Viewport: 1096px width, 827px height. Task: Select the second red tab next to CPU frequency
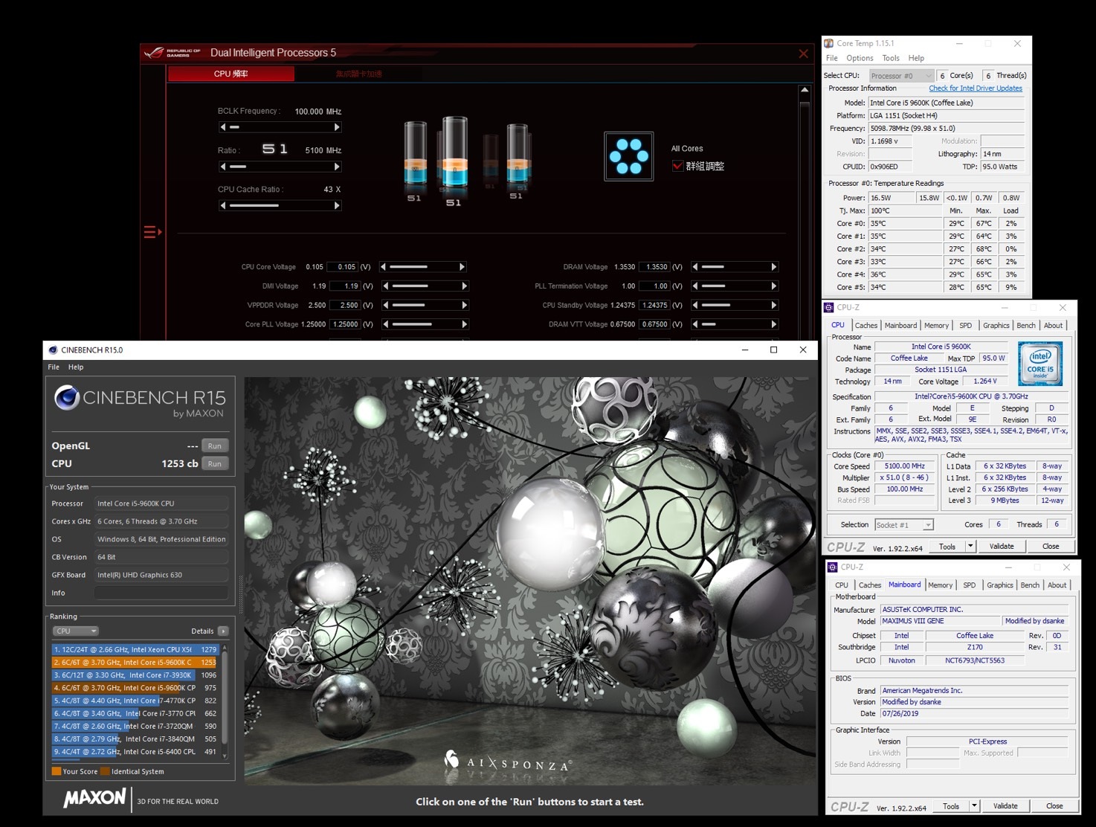point(358,74)
